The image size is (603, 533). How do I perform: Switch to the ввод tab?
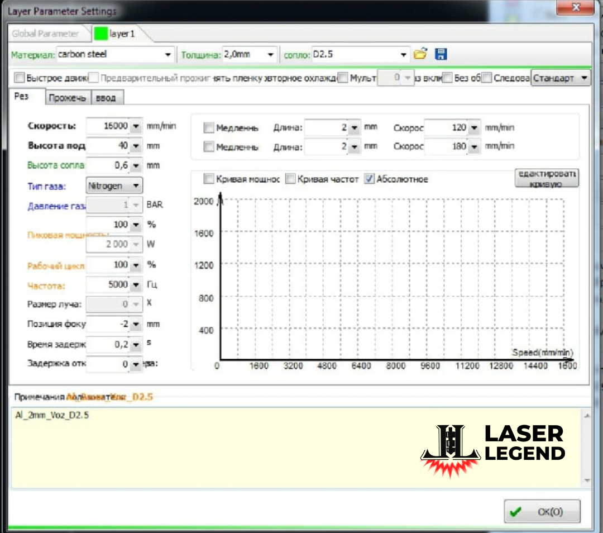point(106,97)
